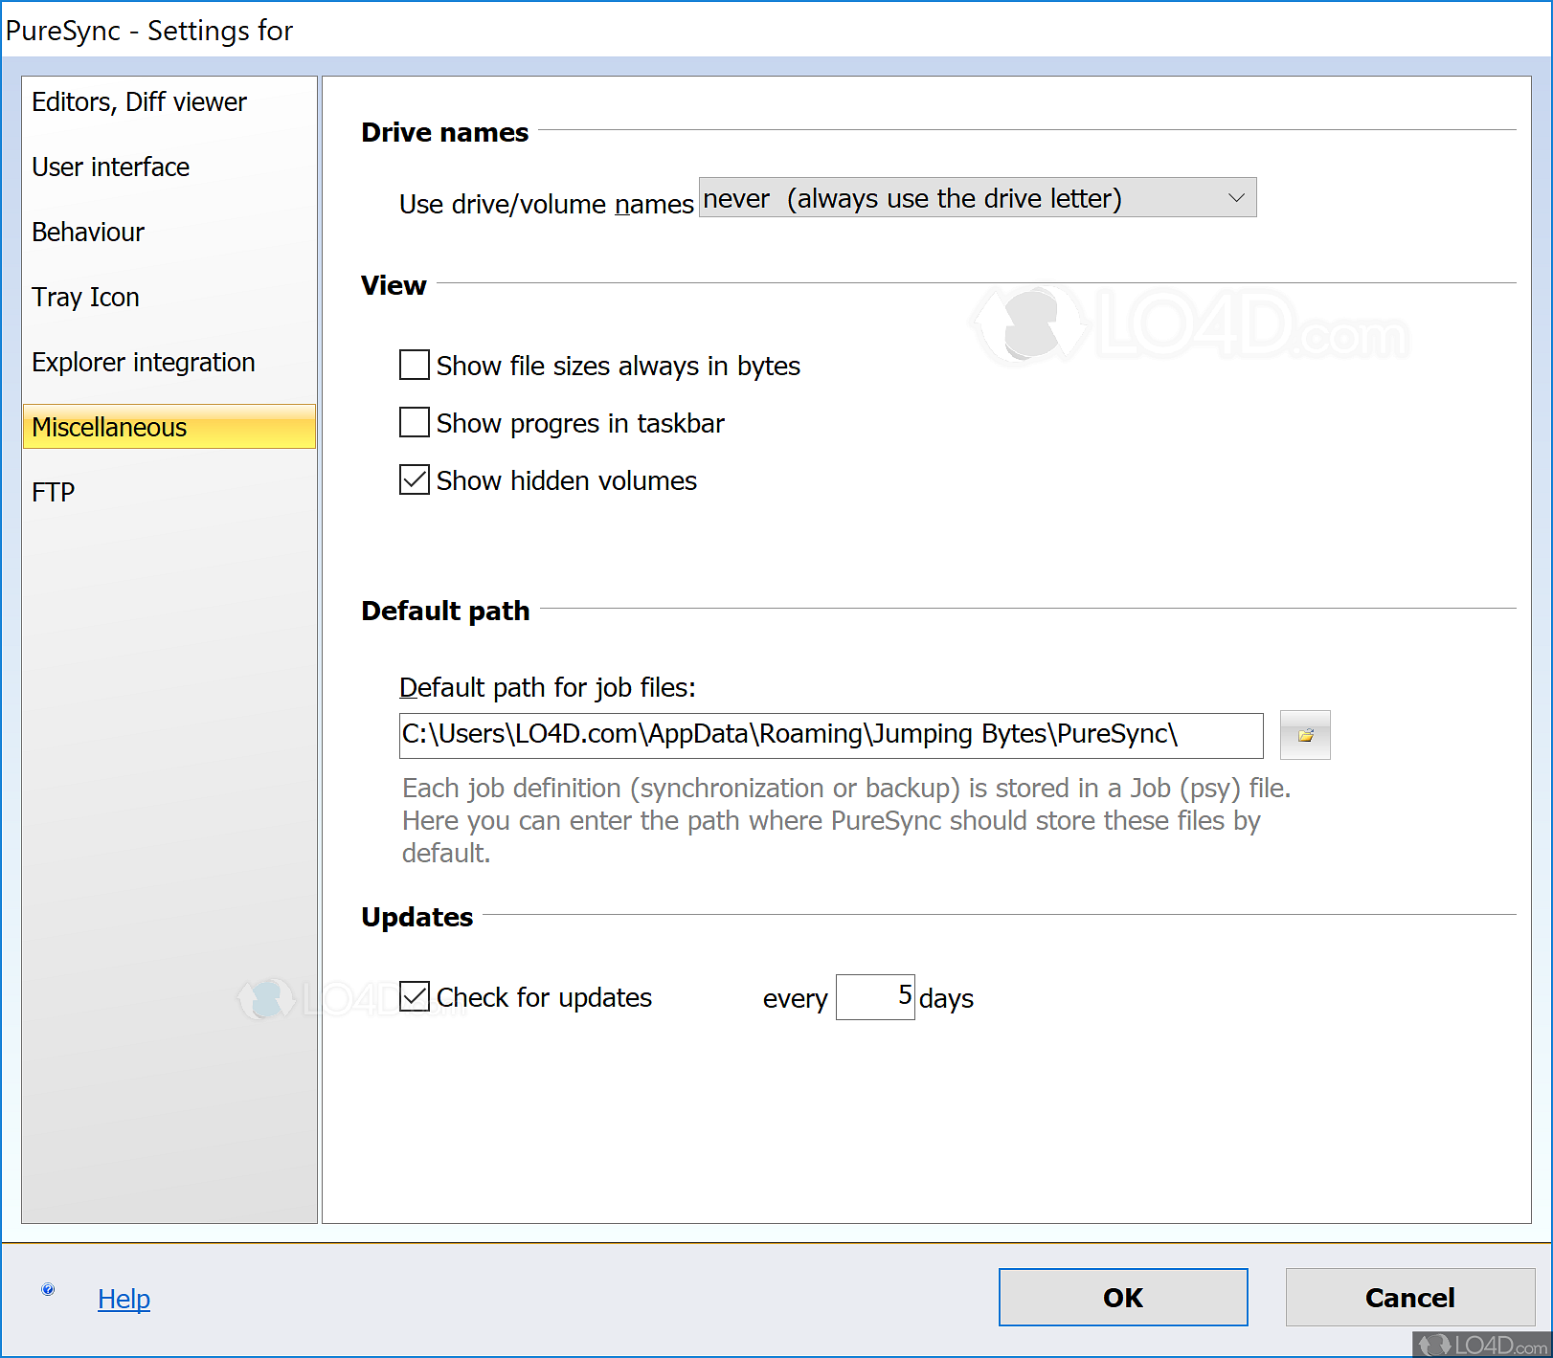
Task: Confirm settings with the OK button
Action: click(1122, 1297)
